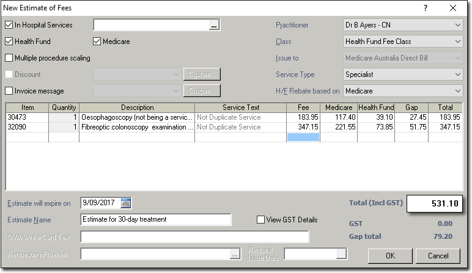
Task: Expand the Class dropdown list
Action: 402,42
